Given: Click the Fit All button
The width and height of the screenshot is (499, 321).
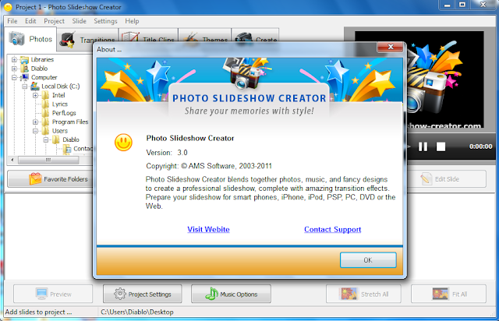Looking at the screenshot, I should (448, 294).
